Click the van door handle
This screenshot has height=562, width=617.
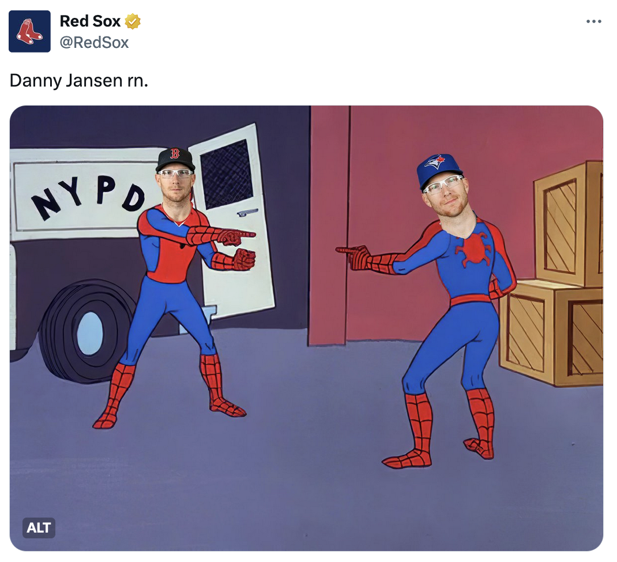(247, 212)
